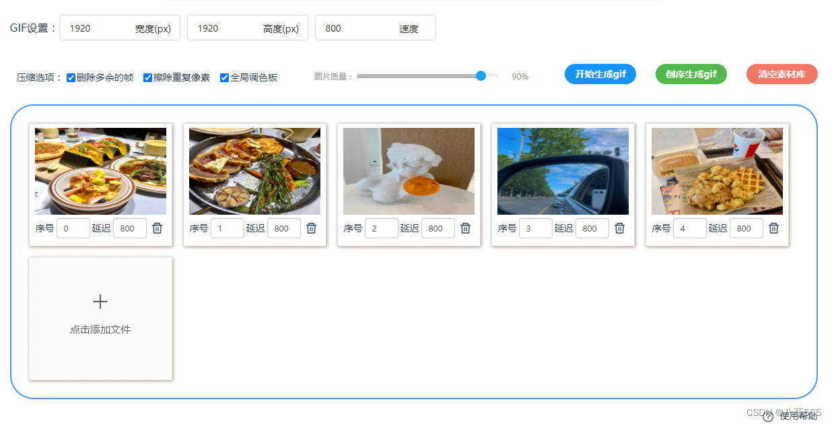Click the 开始生成gif button
Screen dimensions: 832x424
[x=600, y=75]
